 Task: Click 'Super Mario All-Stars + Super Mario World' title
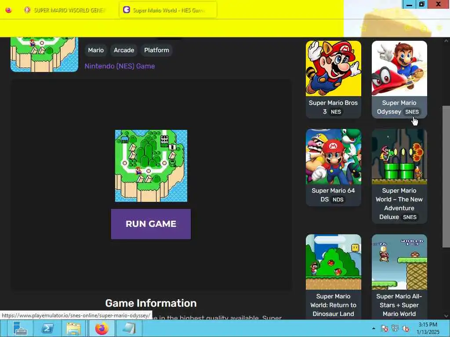[x=399, y=305]
